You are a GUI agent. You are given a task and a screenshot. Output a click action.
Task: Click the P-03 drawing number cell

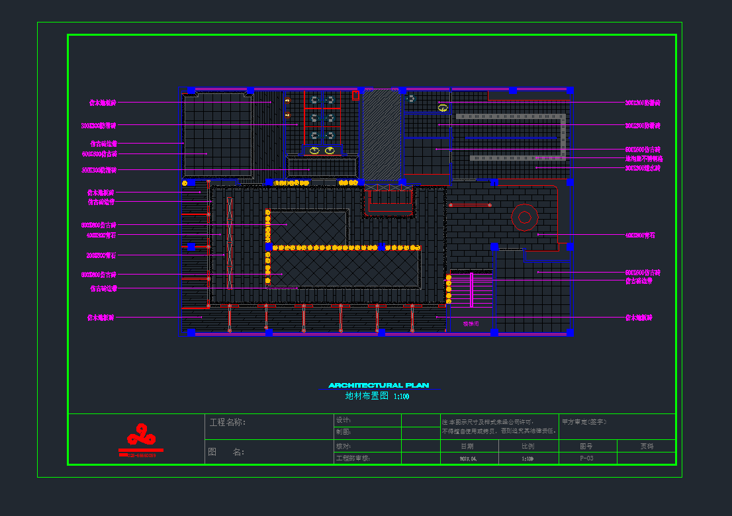pyautogui.click(x=586, y=458)
